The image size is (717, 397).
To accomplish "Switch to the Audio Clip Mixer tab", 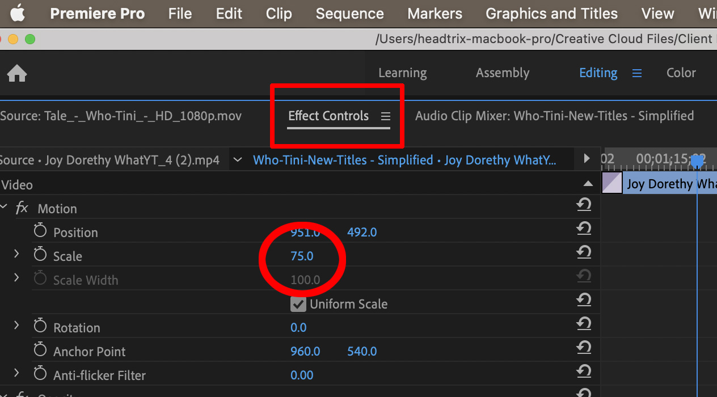I will click(x=555, y=116).
